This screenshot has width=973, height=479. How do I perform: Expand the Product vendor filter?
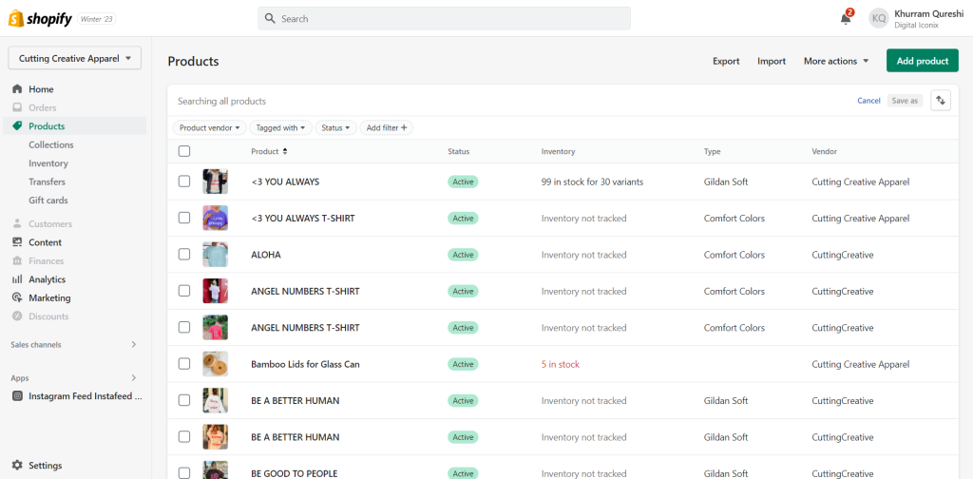point(210,127)
